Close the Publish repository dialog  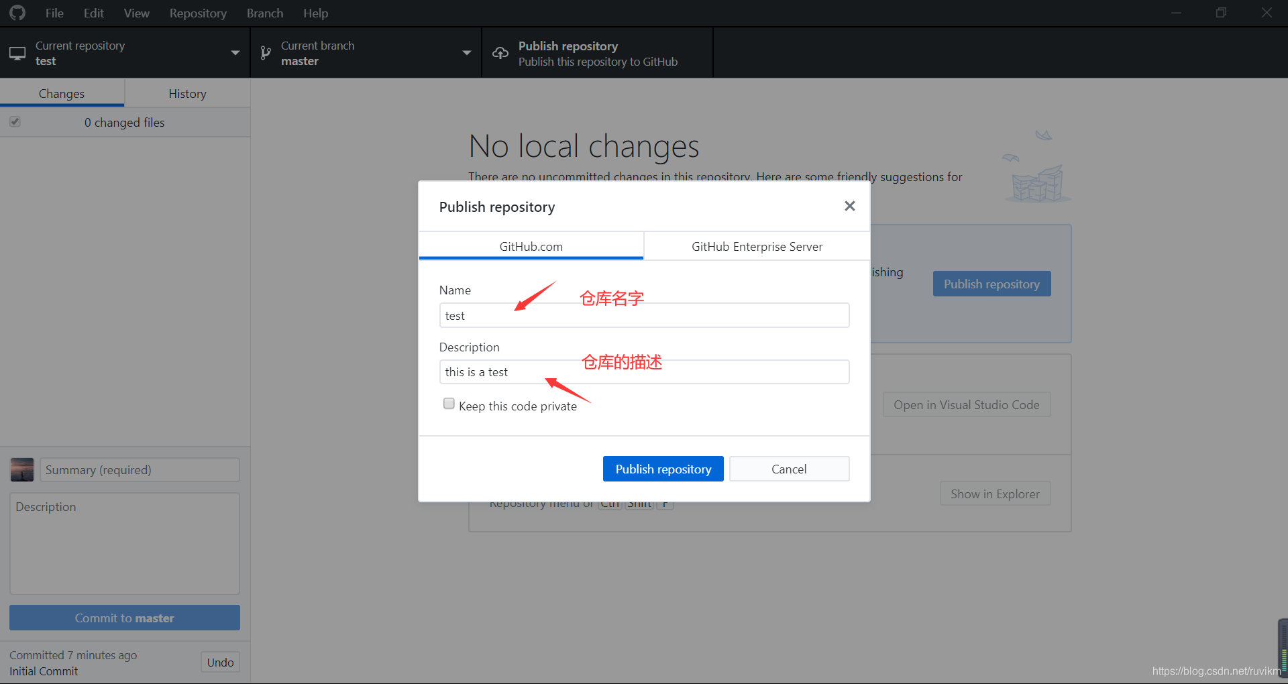[x=849, y=206]
